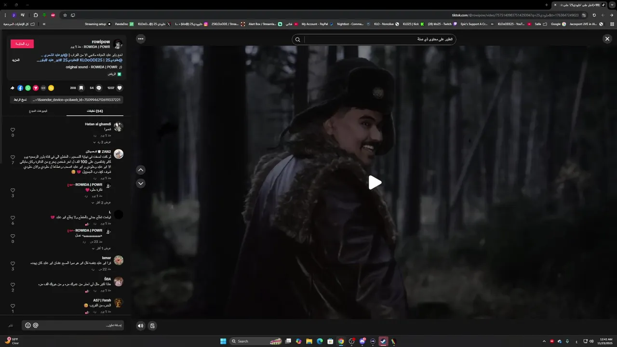Open the KLO25 | Kick bookmark
Screen dimensions: 617x347
tap(413, 24)
